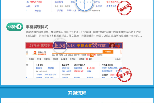Open the 家政服务 category heading
The height and width of the screenshot is (103, 154).
point(105,75)
